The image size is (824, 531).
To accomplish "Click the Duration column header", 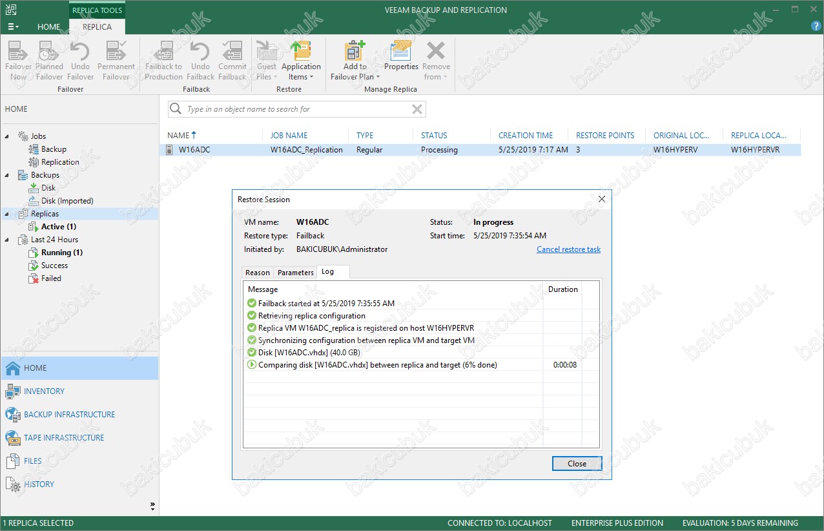I will (562, 289).
